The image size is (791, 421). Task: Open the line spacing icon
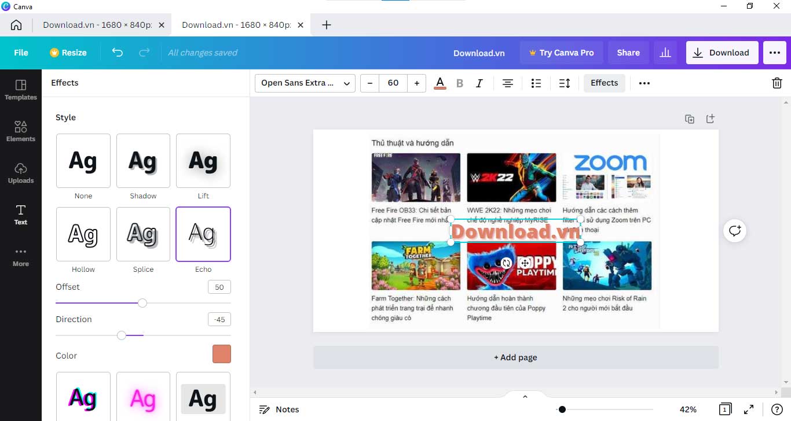tap(565, 83)
